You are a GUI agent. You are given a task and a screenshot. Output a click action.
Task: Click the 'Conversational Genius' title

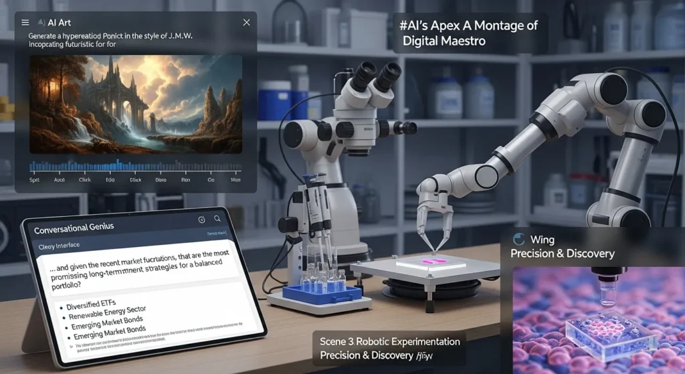click(x=74, y=227)
